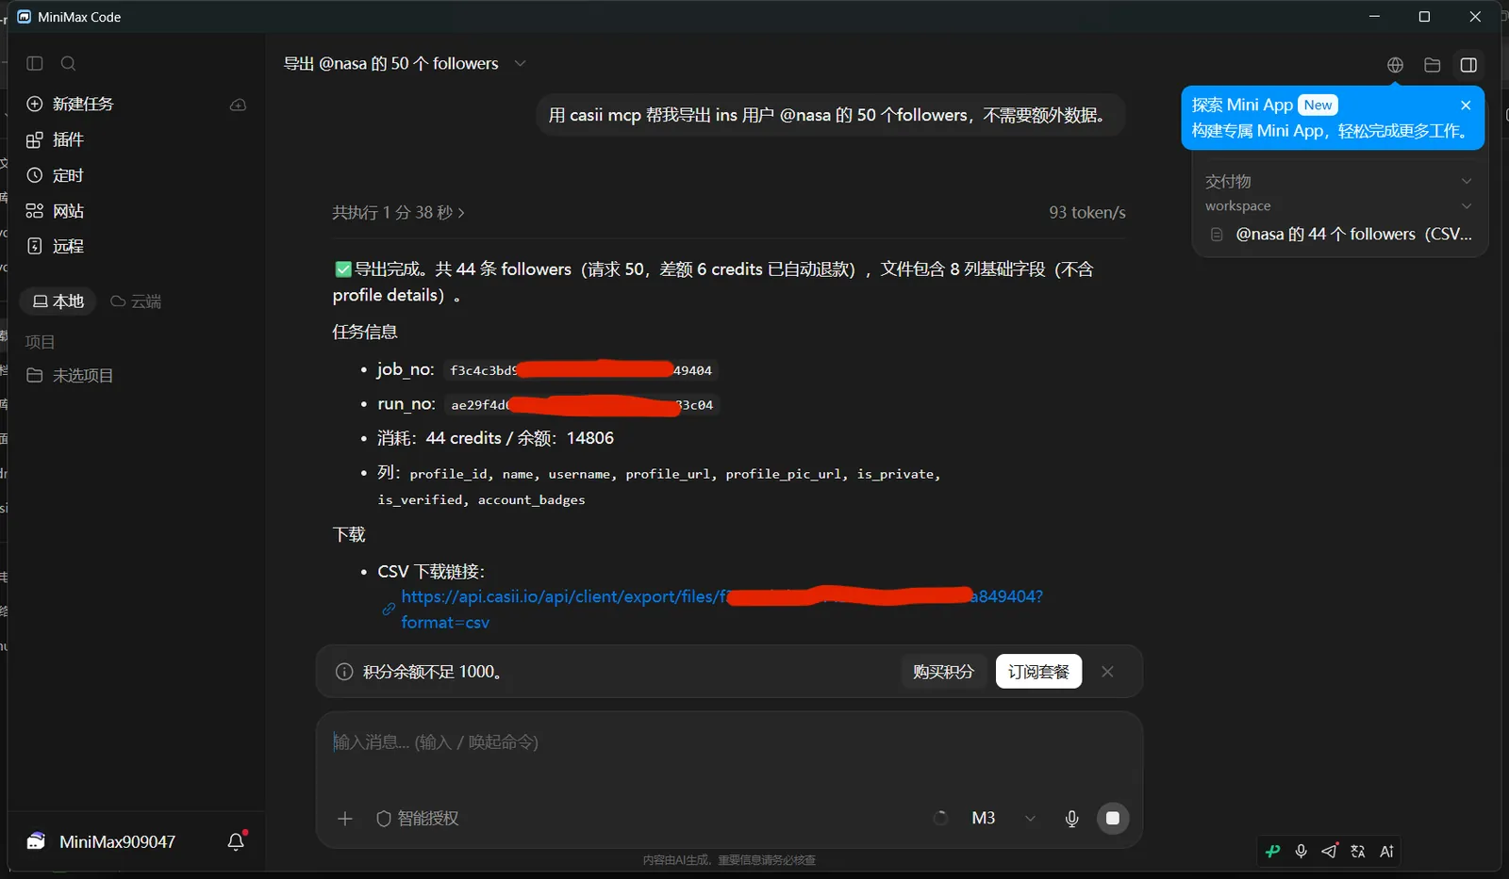Open the 定时 scheduled section
This screenshot has width=1509, height=879.
56,175
